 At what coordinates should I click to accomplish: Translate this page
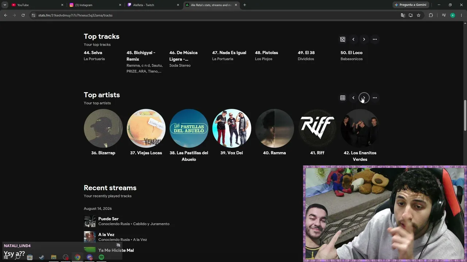pyautogui.click(x=403, y=15)
